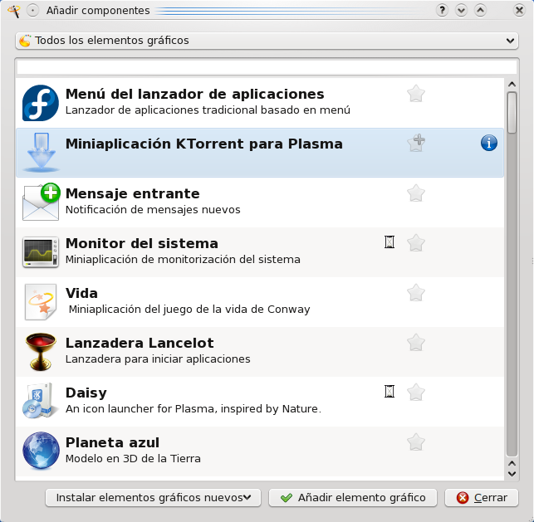
Task: Open Todos los elementos gráficos category dropdown
Action: click(x=267, y=41)
